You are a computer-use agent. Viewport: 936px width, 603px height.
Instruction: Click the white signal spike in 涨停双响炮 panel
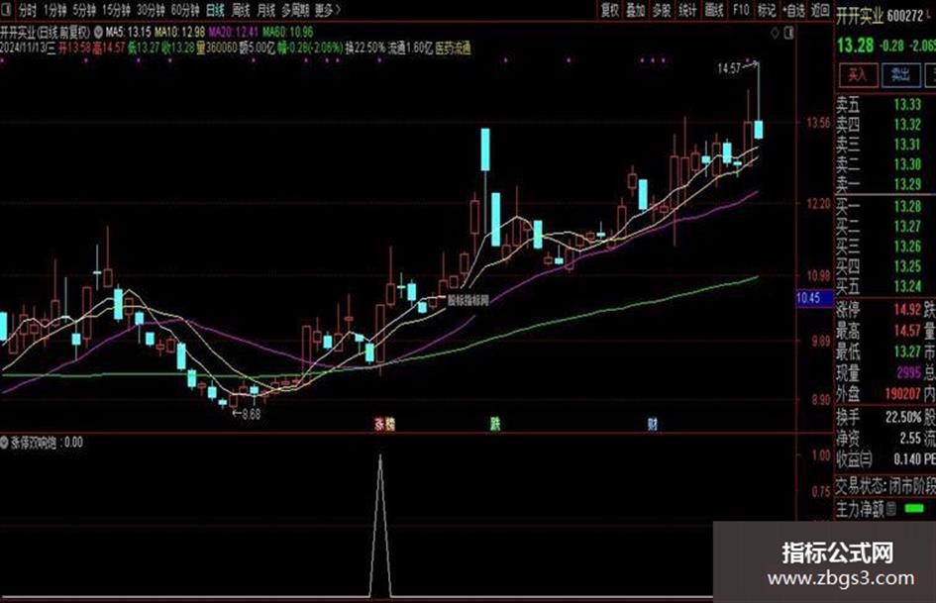tap(380, 526)
